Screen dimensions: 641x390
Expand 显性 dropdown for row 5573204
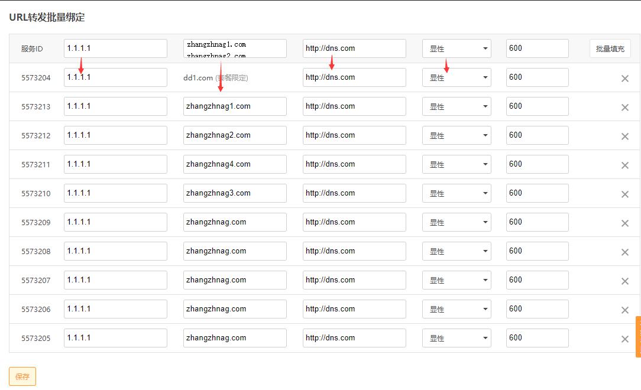point(456,77)
